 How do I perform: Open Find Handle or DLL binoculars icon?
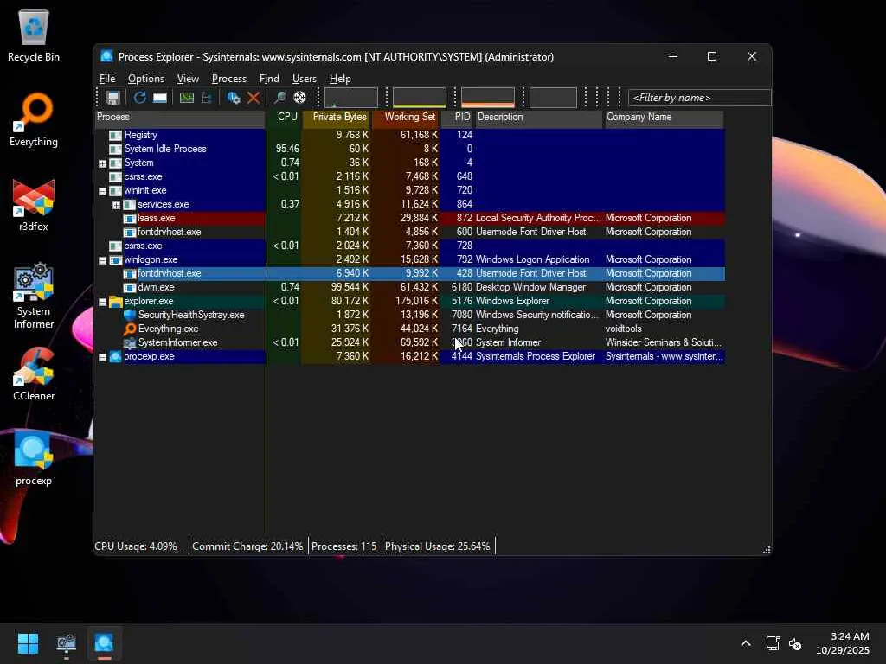[x=279, y=98]
